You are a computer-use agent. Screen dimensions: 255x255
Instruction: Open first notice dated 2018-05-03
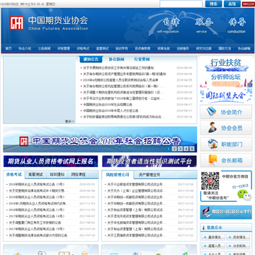coord(118,68)
